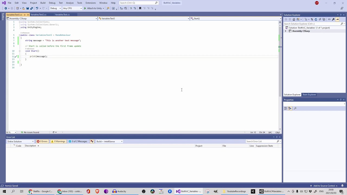Open the Audacity taskbar icon
347x195 pixels.
[x=119, y=191]
